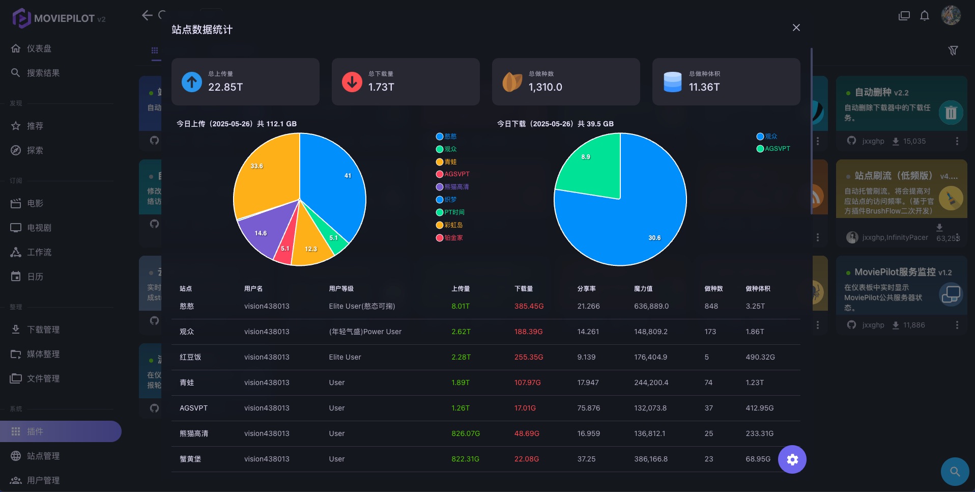
Task: Click the 总做种数 seed icon
Action: click(x=512, y=81)
